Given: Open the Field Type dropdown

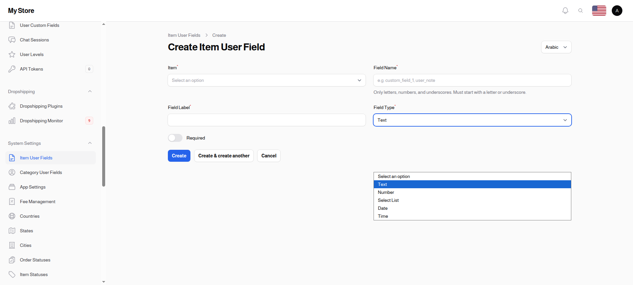Looking at the screenshot, I should click(x=472, y=120).
